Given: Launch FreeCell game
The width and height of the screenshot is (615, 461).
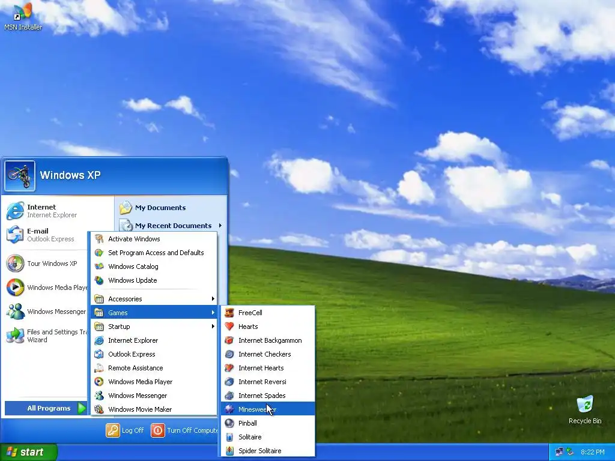Looking at the screenshot, I should tap(268, 312).
